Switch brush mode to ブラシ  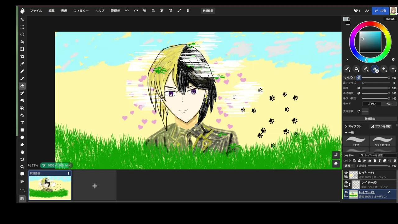372,104
